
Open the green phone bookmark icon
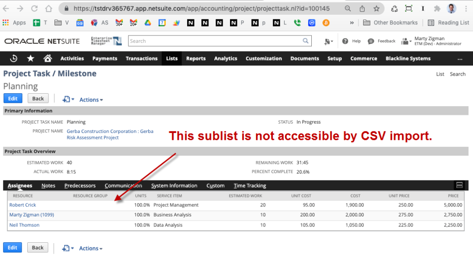pos(297,23)
